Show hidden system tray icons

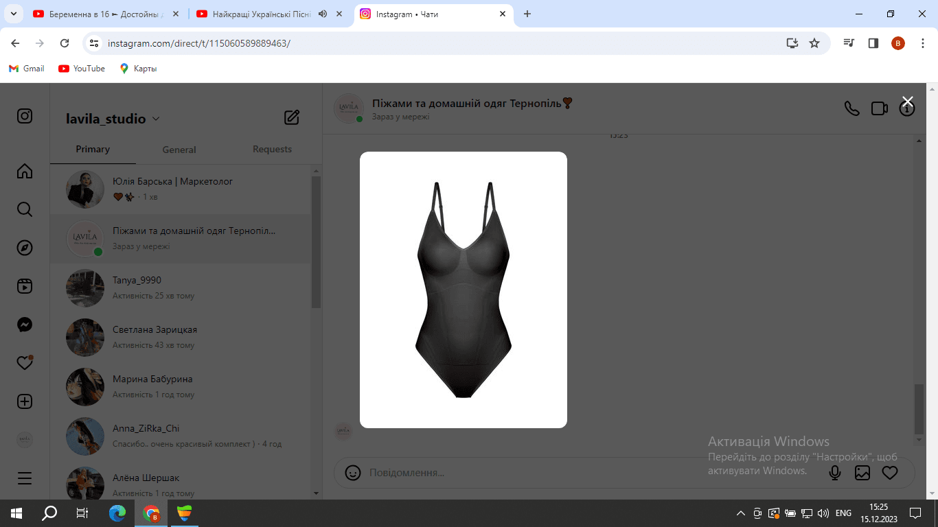(x=740, y=513)
